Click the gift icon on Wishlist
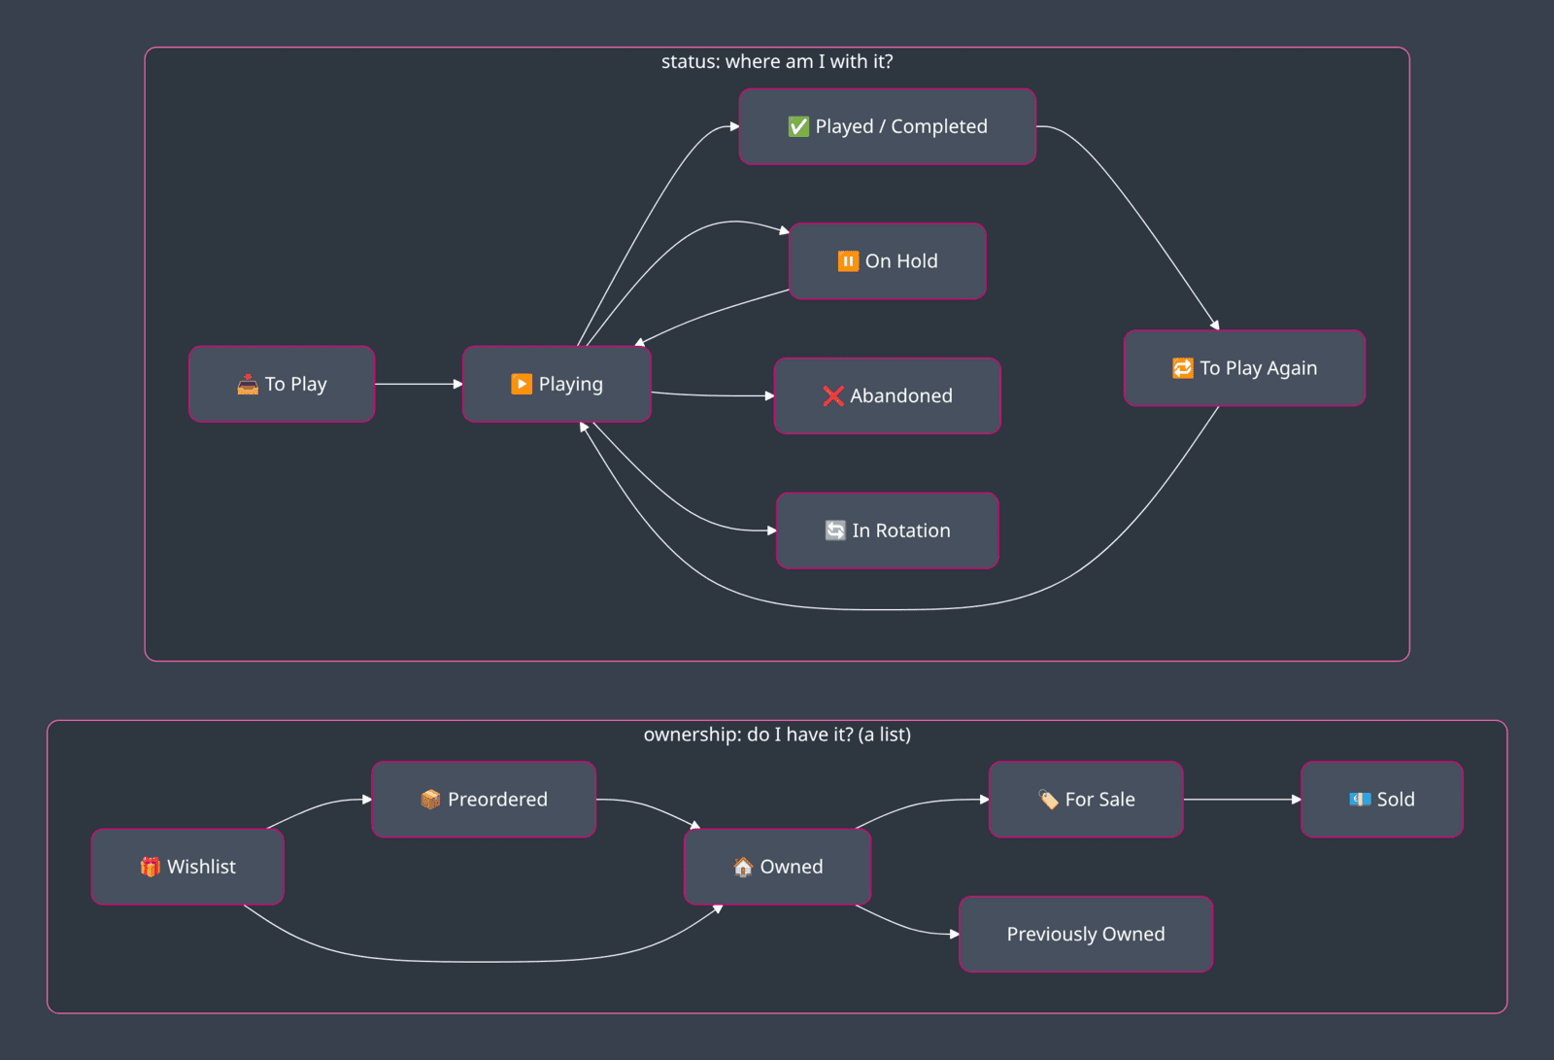 click(150, 867)
